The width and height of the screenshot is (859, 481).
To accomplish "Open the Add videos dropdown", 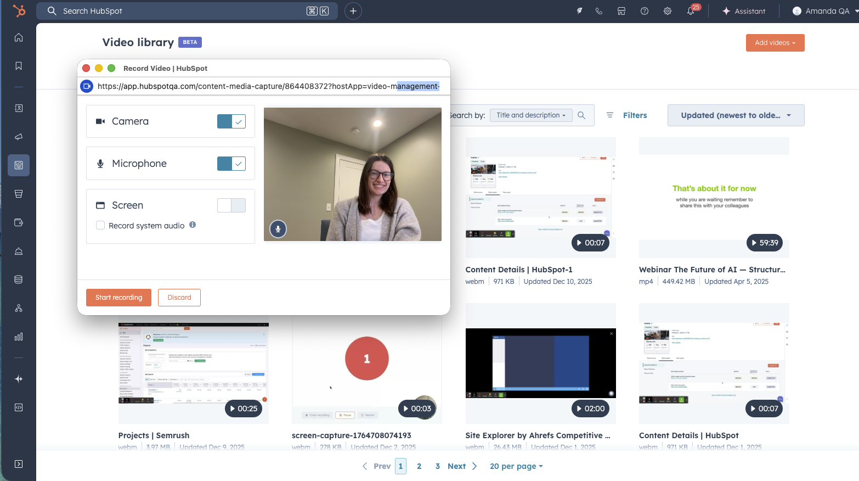I will point(775,42).
